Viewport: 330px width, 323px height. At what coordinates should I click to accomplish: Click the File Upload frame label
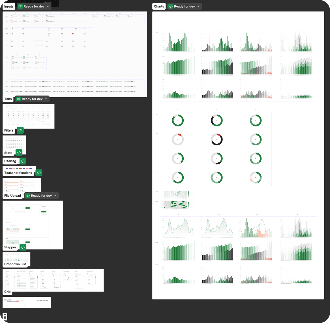coord(12,195)
